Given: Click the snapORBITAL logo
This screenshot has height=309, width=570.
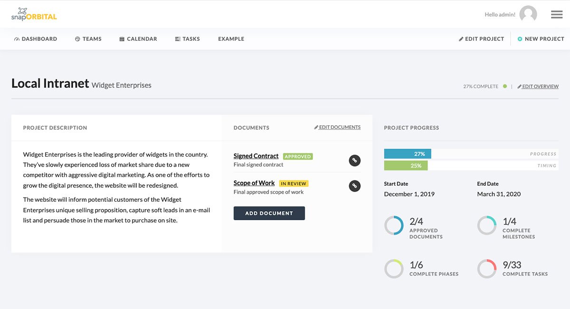Looking at the screenshot, I should click(34, 14).
